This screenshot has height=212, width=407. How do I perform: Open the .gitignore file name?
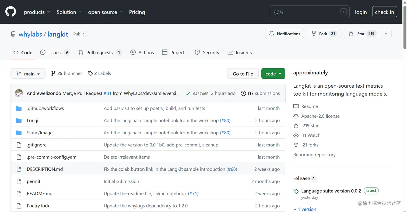pos(37,145)
